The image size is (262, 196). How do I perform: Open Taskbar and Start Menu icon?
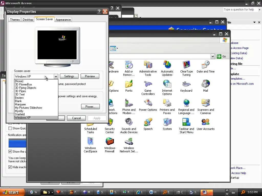(x=186, y=126)
